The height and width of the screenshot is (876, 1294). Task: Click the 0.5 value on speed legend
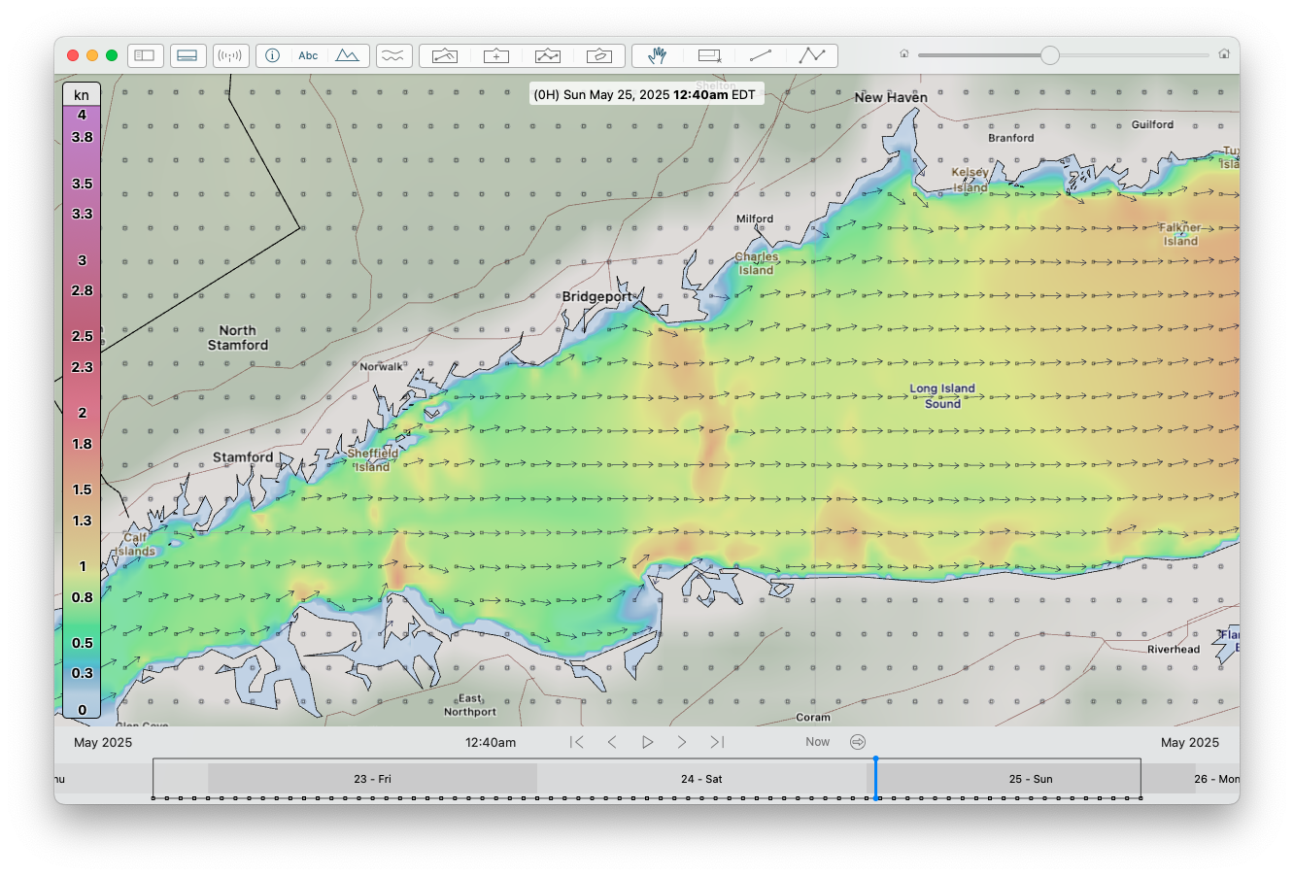coord(82,643)
